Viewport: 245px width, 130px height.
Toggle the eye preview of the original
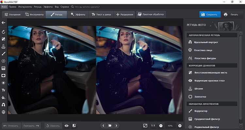point(67,125)
